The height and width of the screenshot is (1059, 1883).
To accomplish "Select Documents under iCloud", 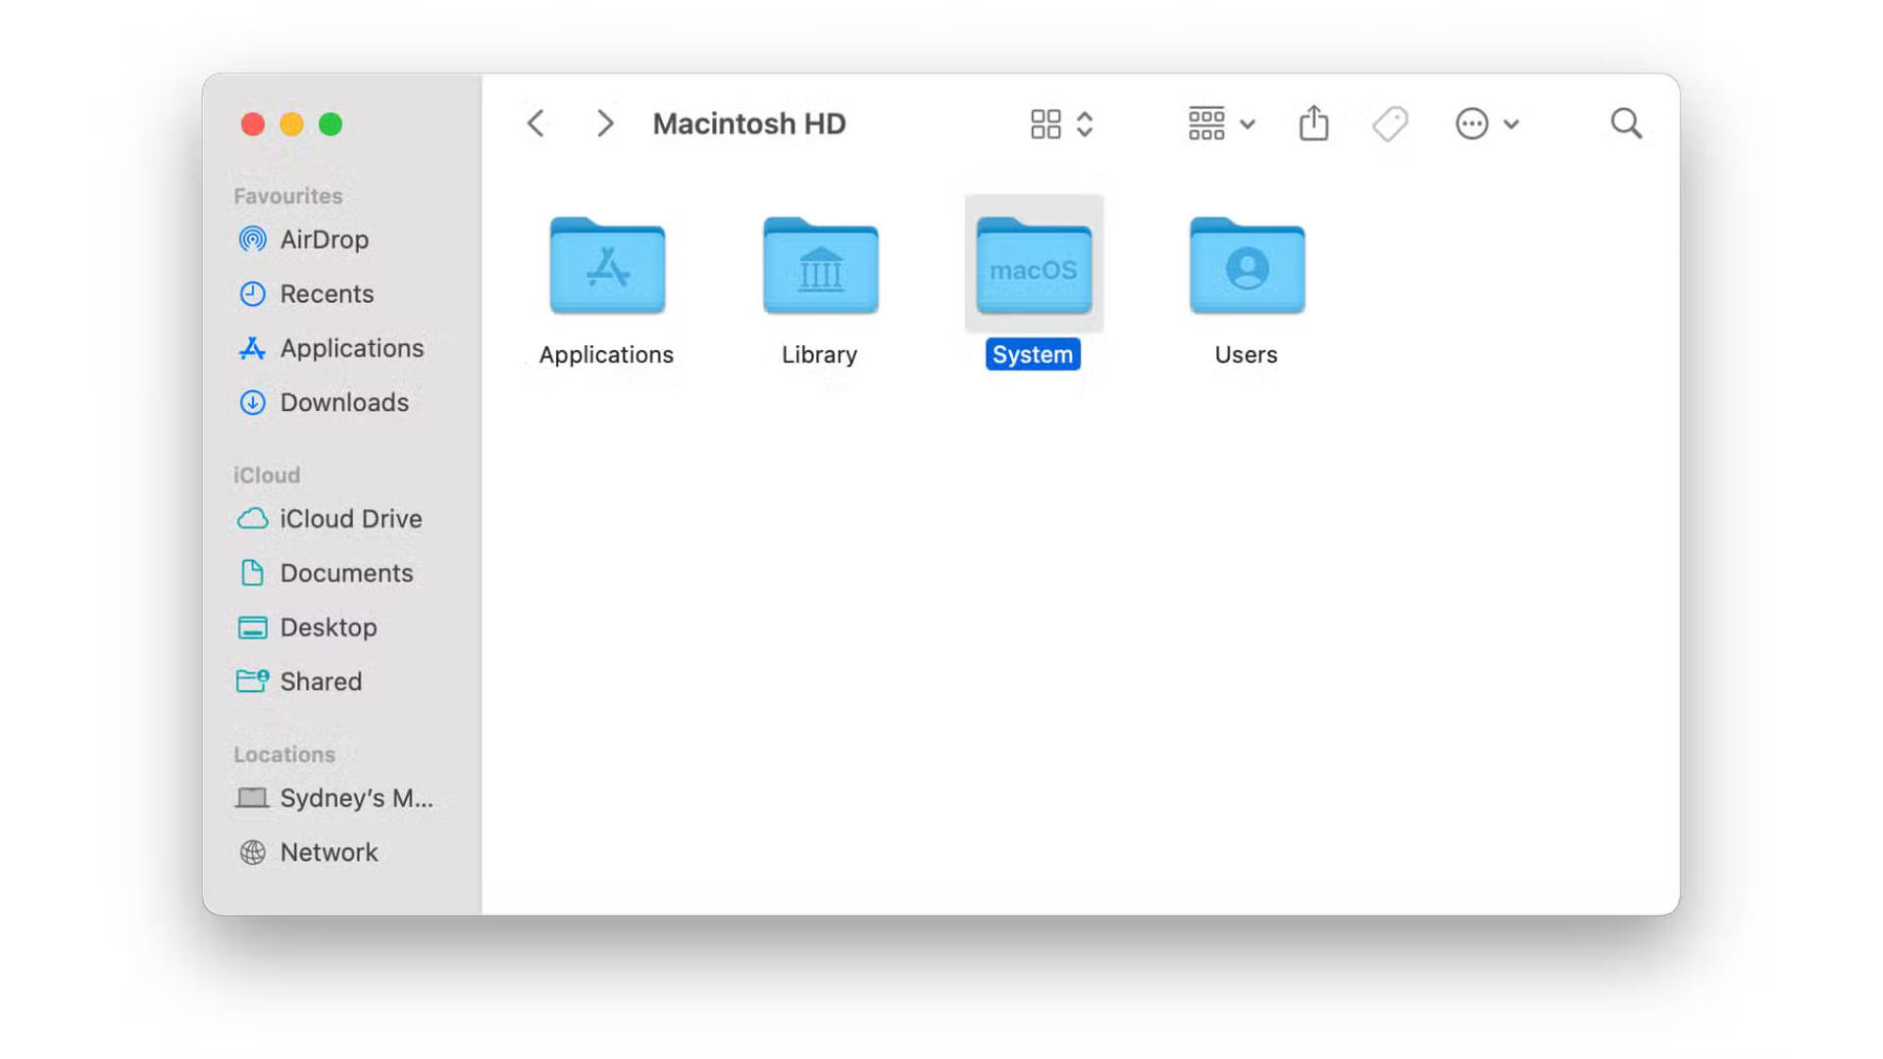I will click(x=345, y=574).
